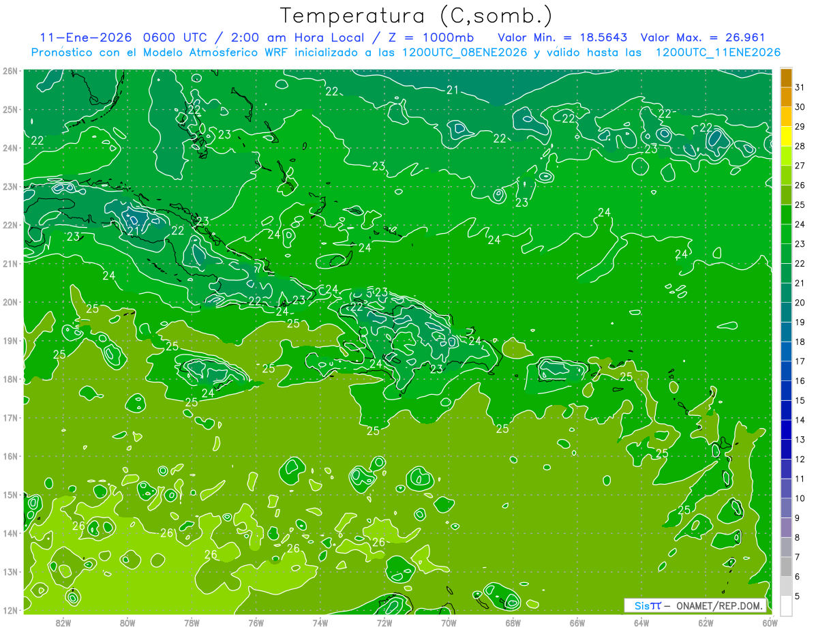Screen dimensions: 818x632
Task: Click the 13 label on the color scale
Action: (800, 440)
